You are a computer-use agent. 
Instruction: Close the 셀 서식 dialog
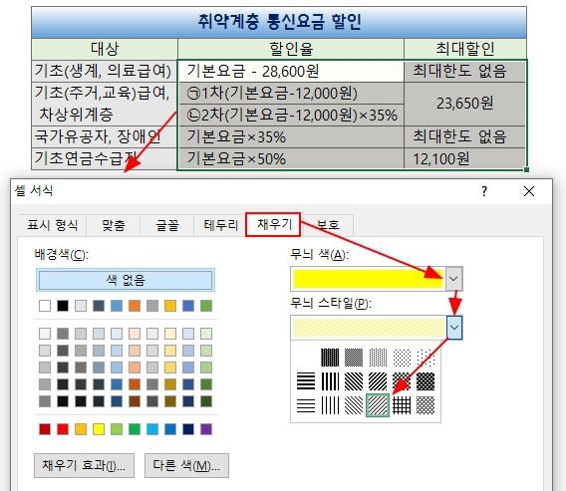point(529,191)
